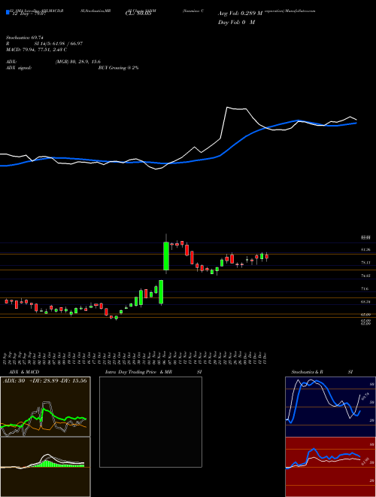This screenshot has width=376, height=497.
Task: Click the 'Intra Day Trading Price & MR' title
Action: click(x=138, y=372)
